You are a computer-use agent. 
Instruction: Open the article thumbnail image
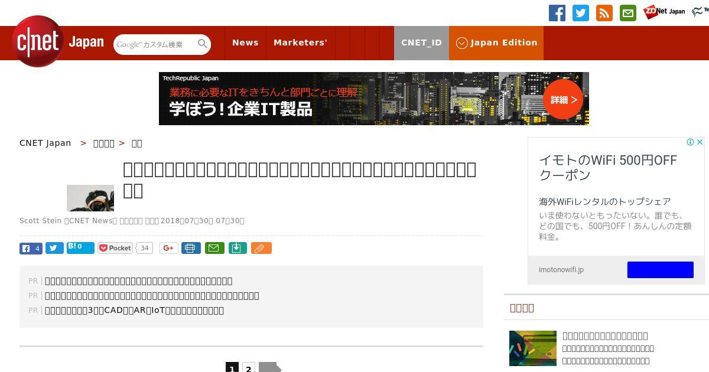pyautogui.click(x=90, y=198)
